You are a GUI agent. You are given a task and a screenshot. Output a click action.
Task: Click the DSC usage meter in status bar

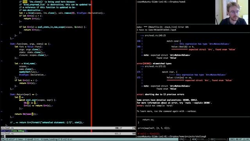tap(219, 139)
